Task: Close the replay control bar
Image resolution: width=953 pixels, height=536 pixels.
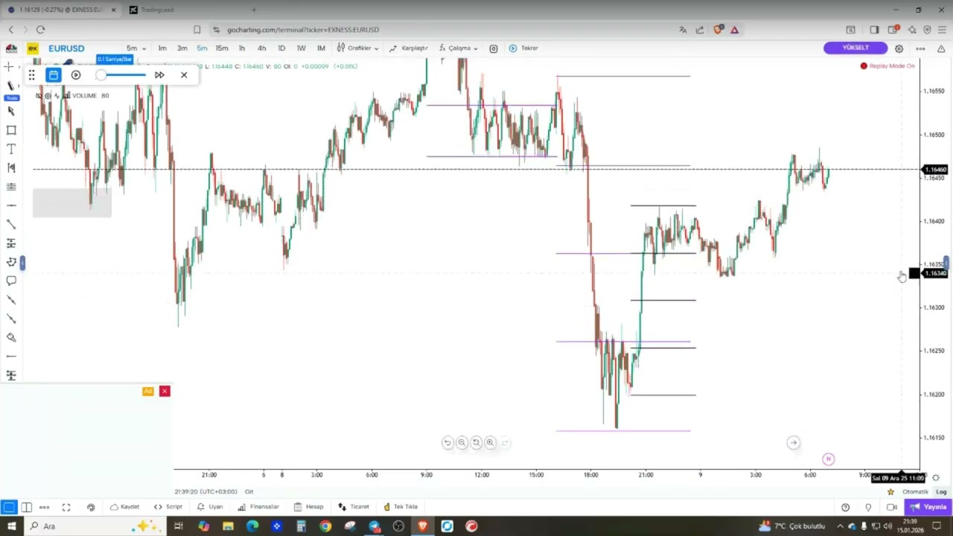Action: click(x=184, y=75)
